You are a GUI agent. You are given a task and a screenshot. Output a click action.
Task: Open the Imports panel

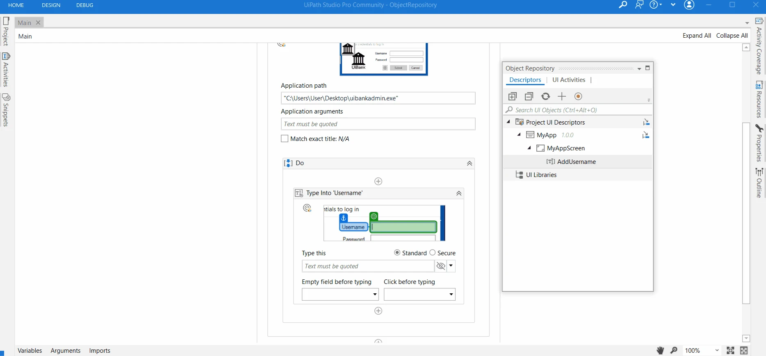click(100, 351)
